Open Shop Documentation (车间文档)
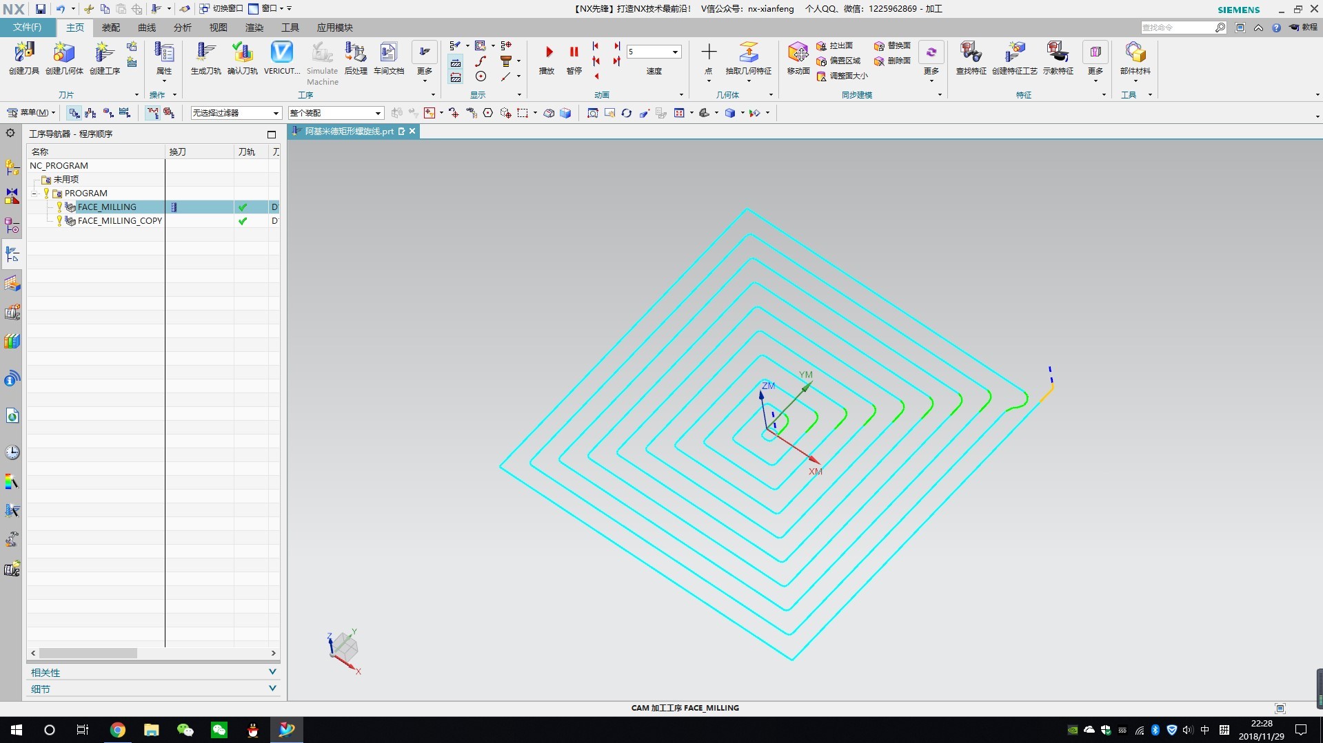 click(x=389, y=58)
